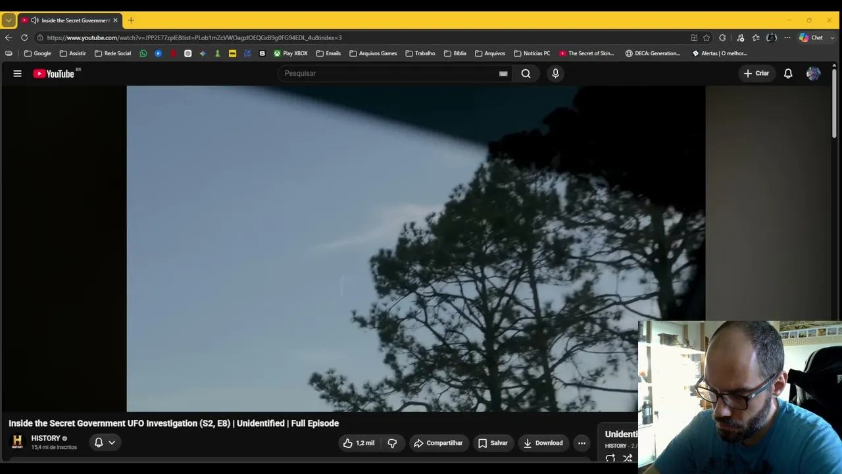
Task: Expand the Rede Social bookmarks folder
Action: 112,53
